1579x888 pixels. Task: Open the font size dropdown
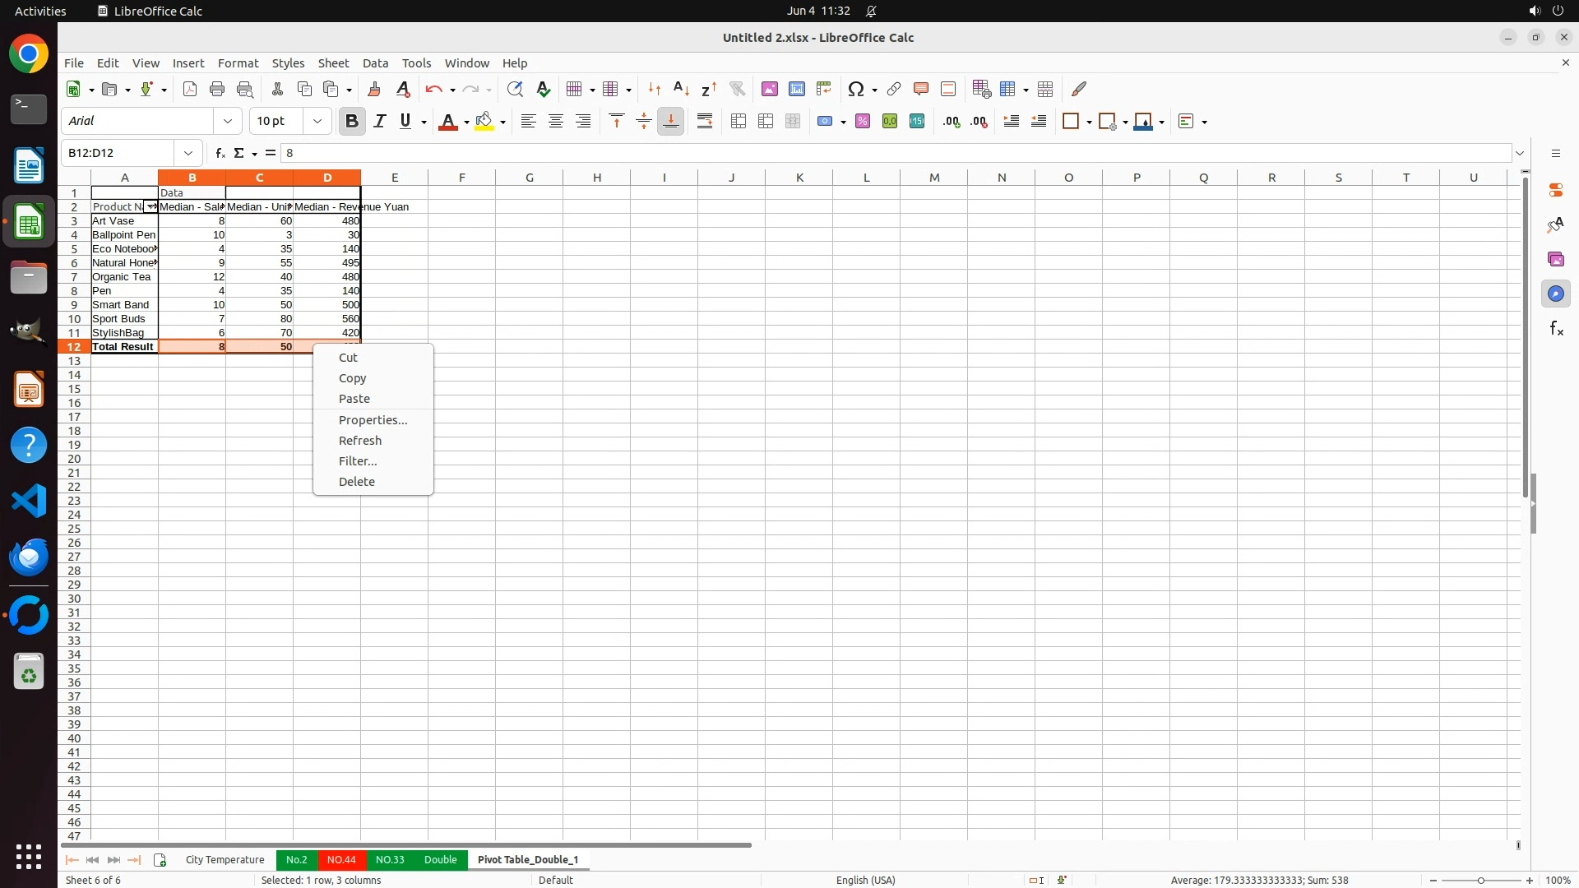point(317,122)
